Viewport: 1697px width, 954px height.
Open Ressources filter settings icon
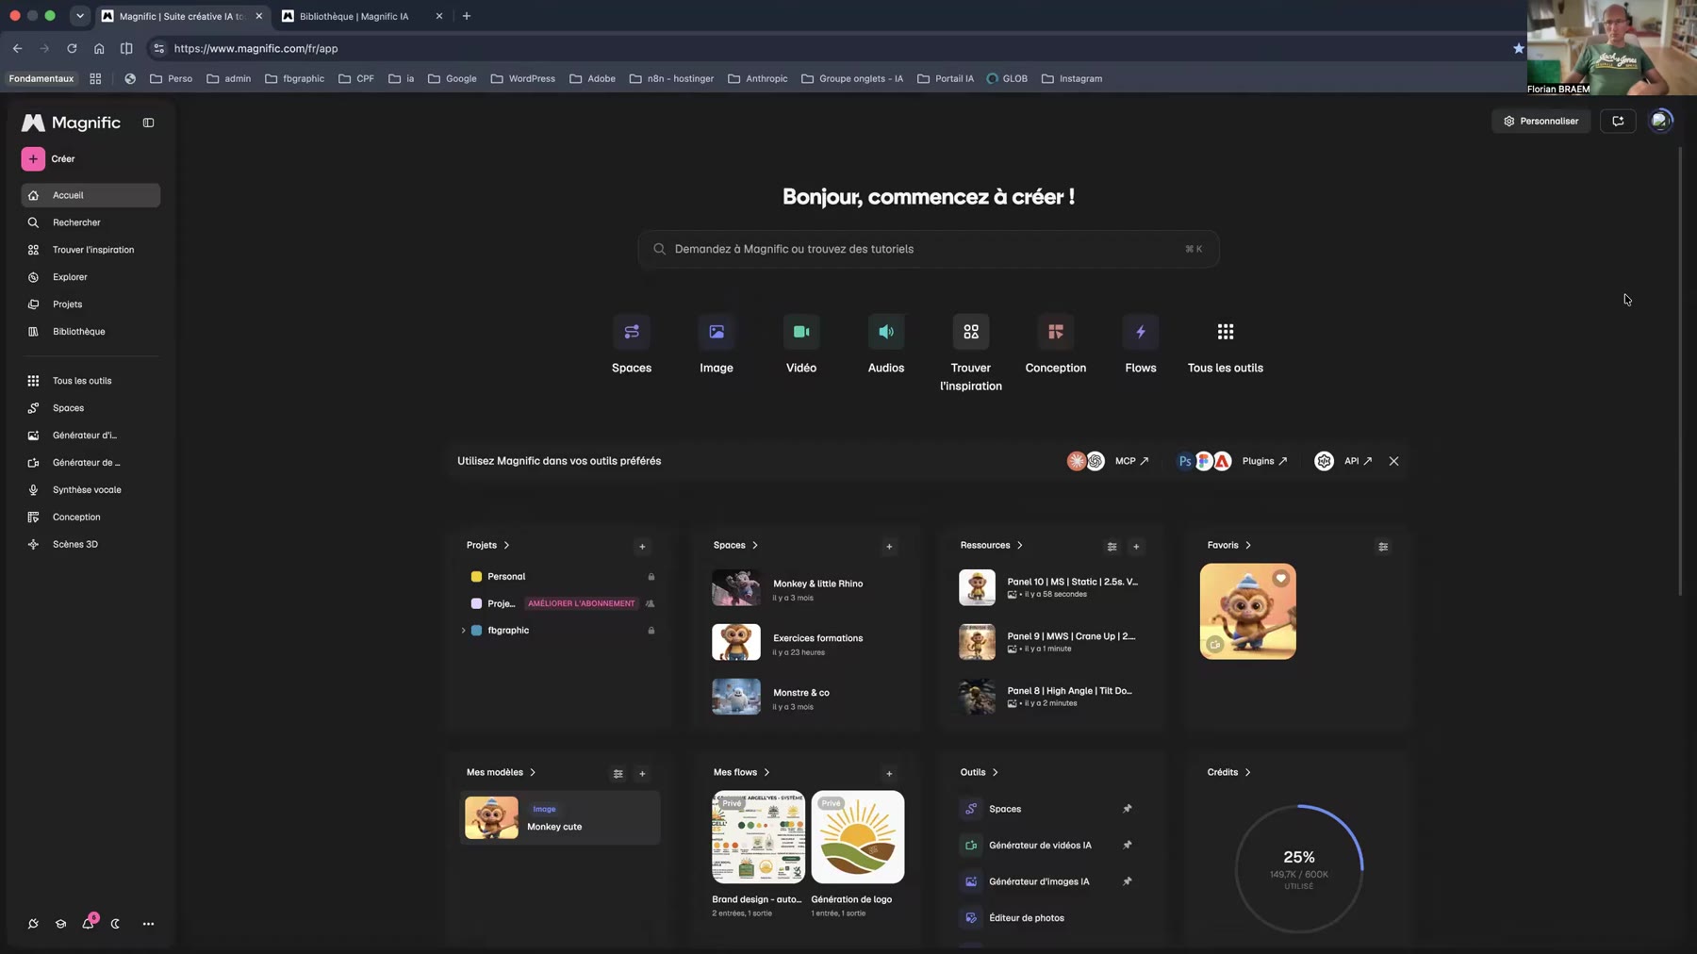[1112, 546]
